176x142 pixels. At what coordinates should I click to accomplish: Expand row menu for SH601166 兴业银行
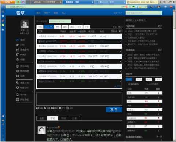click(x=120, y=57)
